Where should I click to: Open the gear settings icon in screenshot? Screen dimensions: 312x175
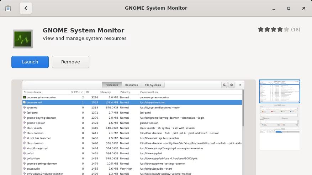tap(232, 85)
